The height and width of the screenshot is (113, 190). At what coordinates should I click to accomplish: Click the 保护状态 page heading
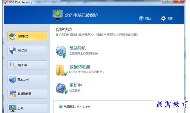tap(64, 30)
